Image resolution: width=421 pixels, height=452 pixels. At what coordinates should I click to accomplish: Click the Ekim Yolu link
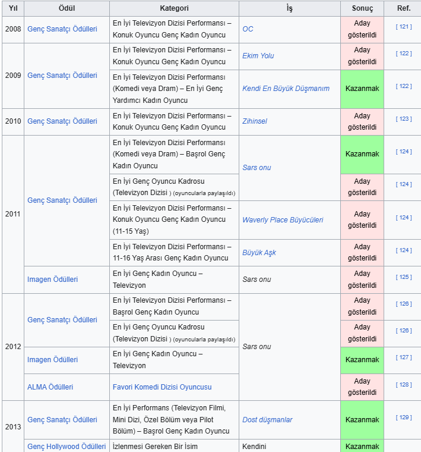click(258, 56)
